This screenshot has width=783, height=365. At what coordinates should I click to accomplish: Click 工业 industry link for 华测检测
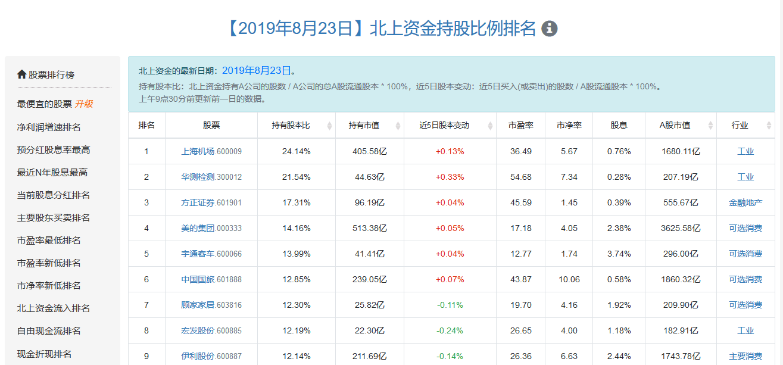click(x=745, y=177)
